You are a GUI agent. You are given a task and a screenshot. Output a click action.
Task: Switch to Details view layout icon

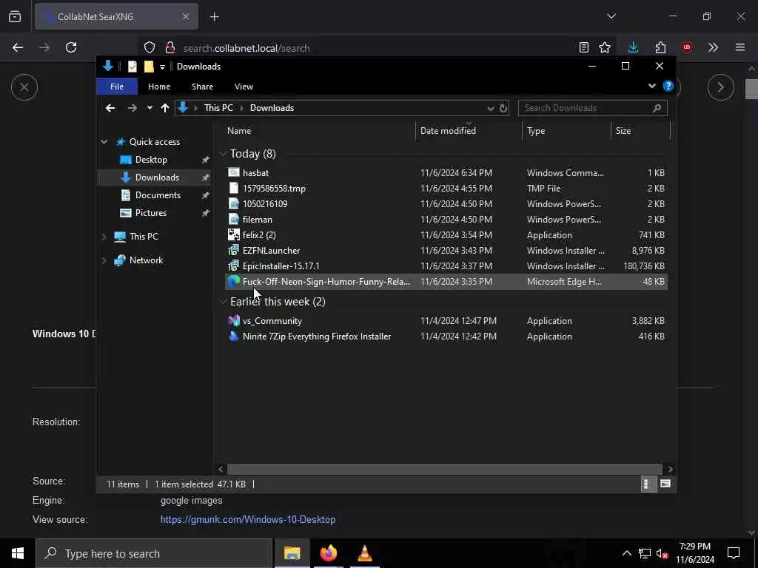(647, 484)
